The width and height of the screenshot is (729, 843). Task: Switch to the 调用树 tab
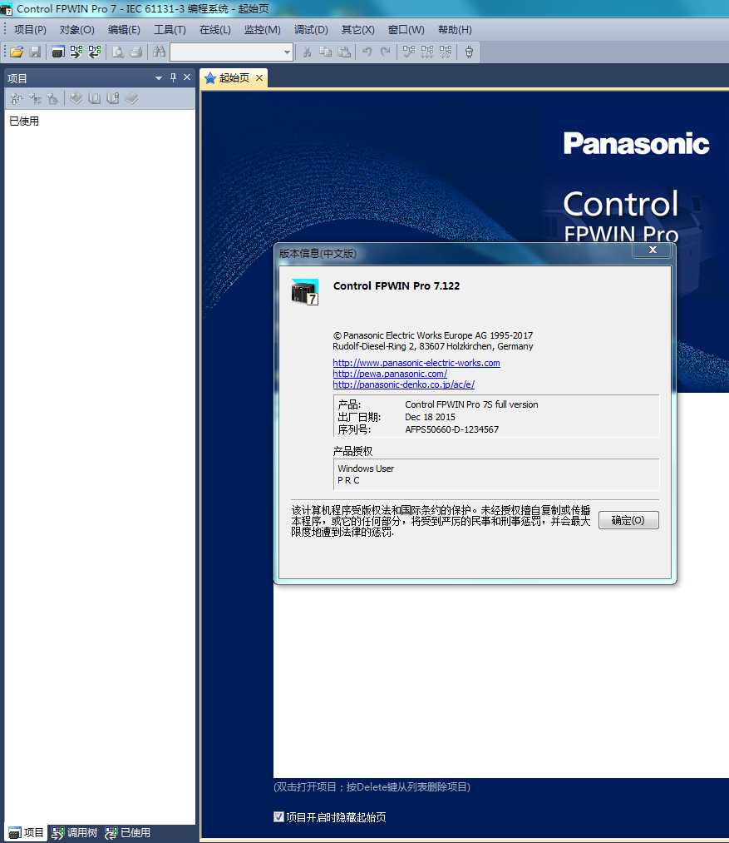(75, 832)
